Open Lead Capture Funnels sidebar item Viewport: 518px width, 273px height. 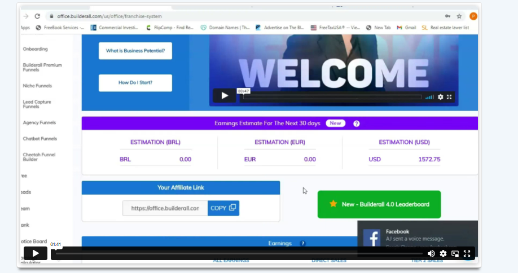pos(37,104)
